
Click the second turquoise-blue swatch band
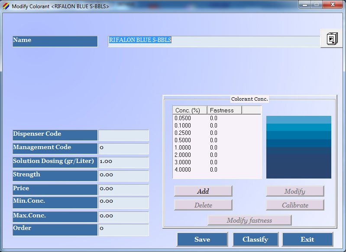[298, 128]
